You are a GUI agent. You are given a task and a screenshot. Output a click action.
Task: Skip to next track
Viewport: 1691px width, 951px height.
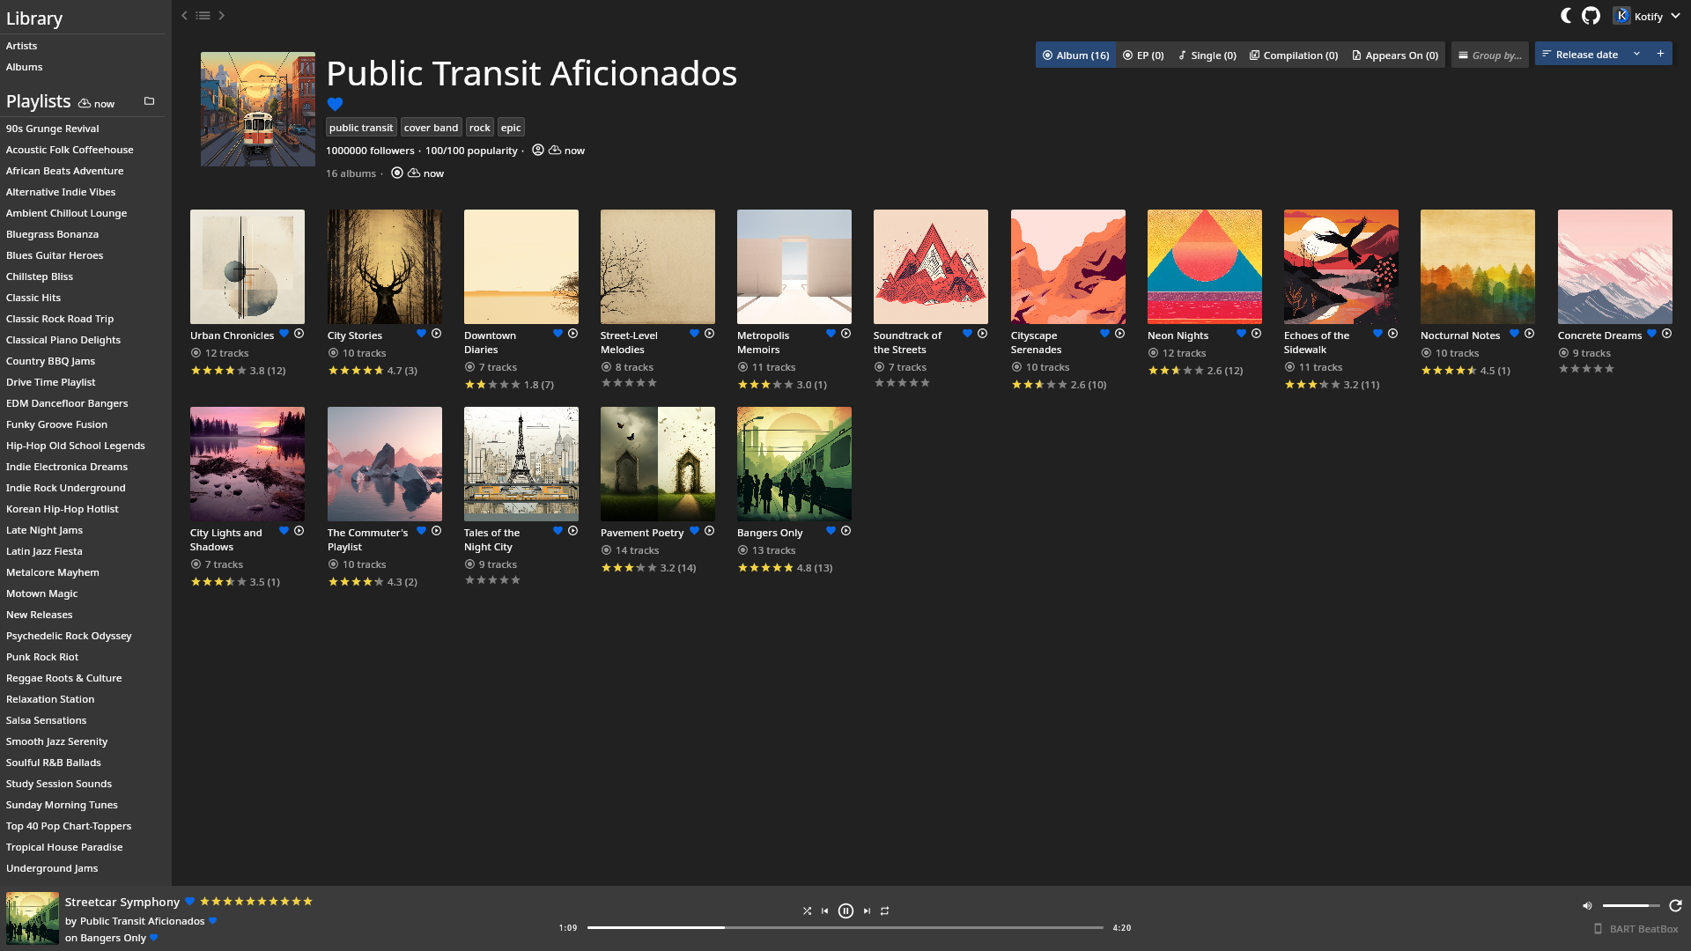coord(867,911)
